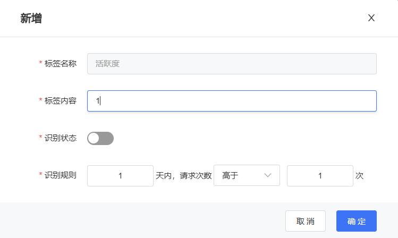
Task: Cancel with the 取消 button
Action: coord(306,221)
